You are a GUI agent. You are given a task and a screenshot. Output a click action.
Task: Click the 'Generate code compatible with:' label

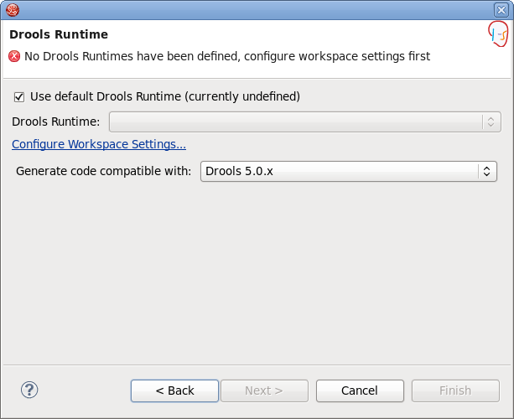tap(104, 171)
